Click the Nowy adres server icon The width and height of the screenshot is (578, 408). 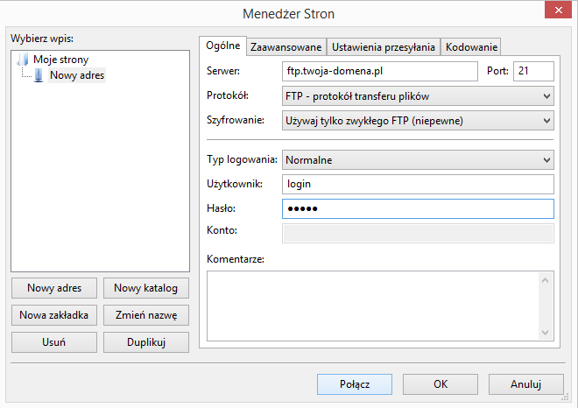pos(39,75)
